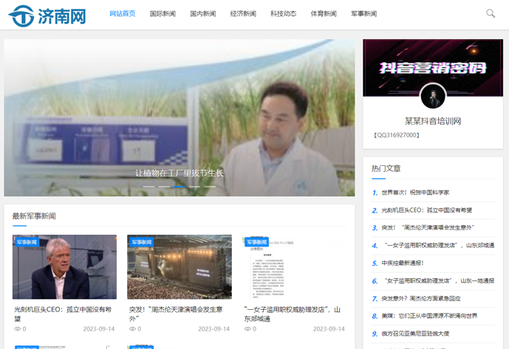Click 军事新闻 badge on the document thumbnail
The image size is (509, 349).
point(256,241)
